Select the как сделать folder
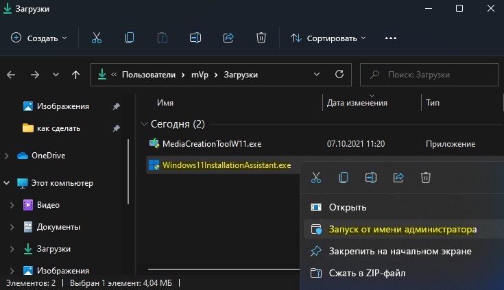 tap(58, 128)
